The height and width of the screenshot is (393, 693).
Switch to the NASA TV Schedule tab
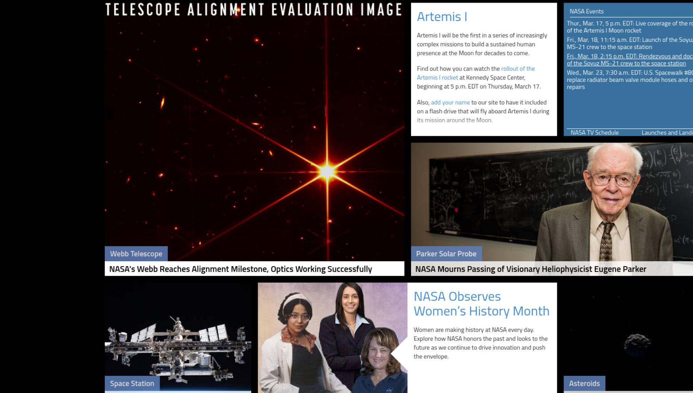[595, 132]
